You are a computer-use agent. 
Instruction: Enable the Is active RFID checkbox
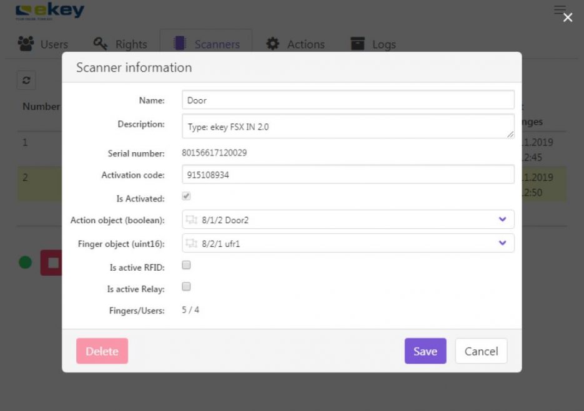click(x=186, y=265)
